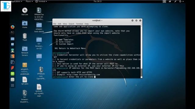The width and height of the screenshot is (195, 109).
Task: Click the screen recorder icon in top bar
Action: tap(170, 1)
